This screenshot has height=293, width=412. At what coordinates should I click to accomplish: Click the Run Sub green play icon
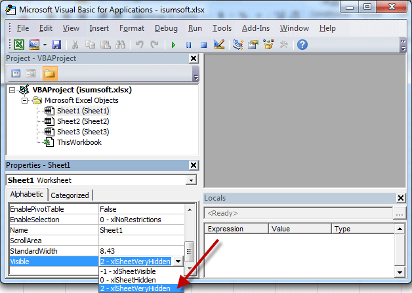[x=173, y=45]
